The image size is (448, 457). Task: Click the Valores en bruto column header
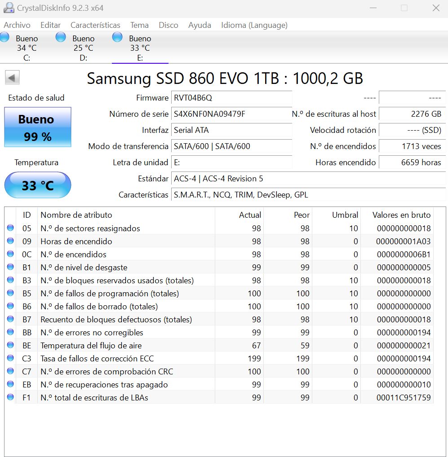point(397,215)
